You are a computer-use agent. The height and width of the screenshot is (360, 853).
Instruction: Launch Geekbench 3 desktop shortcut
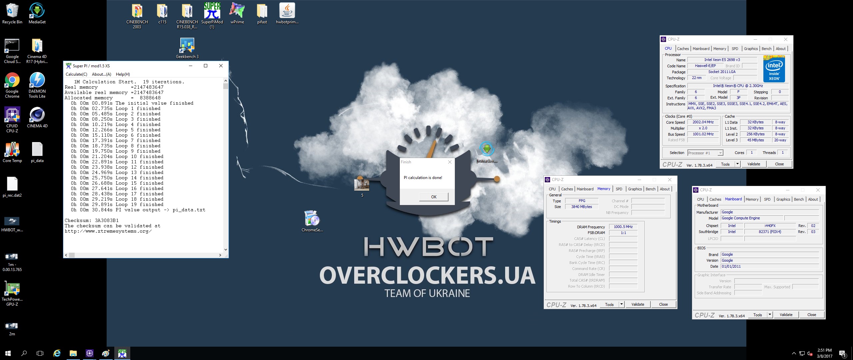tap(187, 48)
